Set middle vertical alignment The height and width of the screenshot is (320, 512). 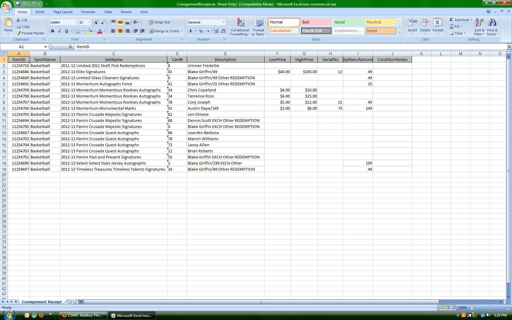(120, 22)
